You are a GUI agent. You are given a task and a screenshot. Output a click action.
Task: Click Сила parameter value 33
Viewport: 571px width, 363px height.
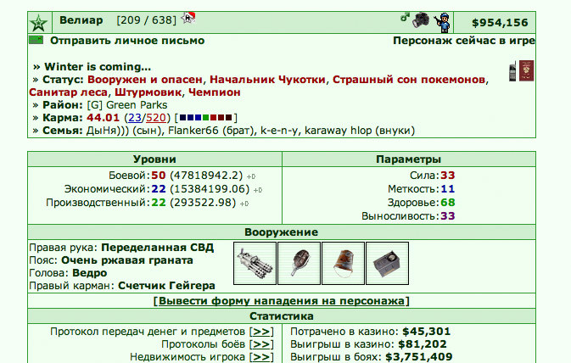pos(448,175)
